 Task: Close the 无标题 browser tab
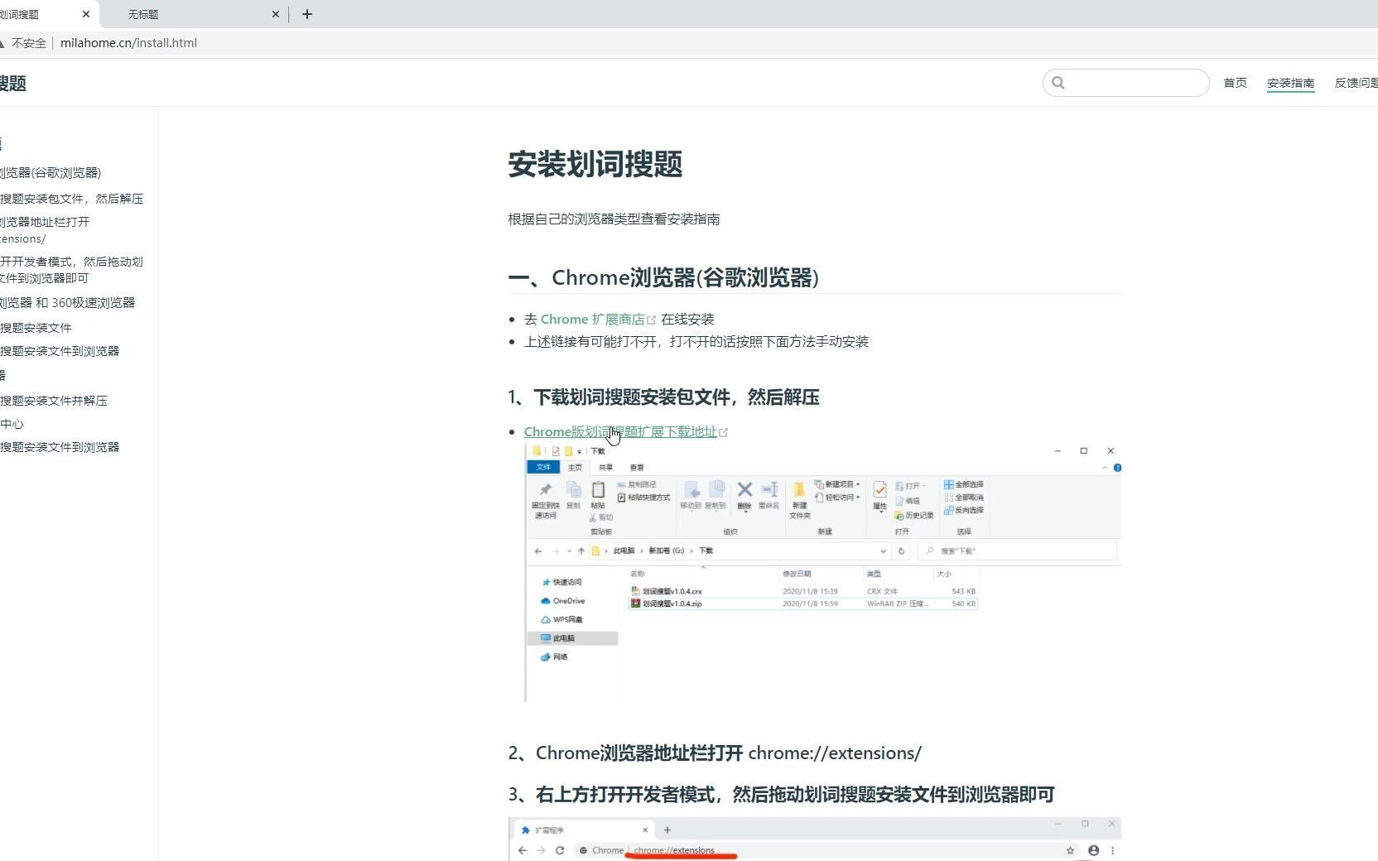[x=276, y=14]
